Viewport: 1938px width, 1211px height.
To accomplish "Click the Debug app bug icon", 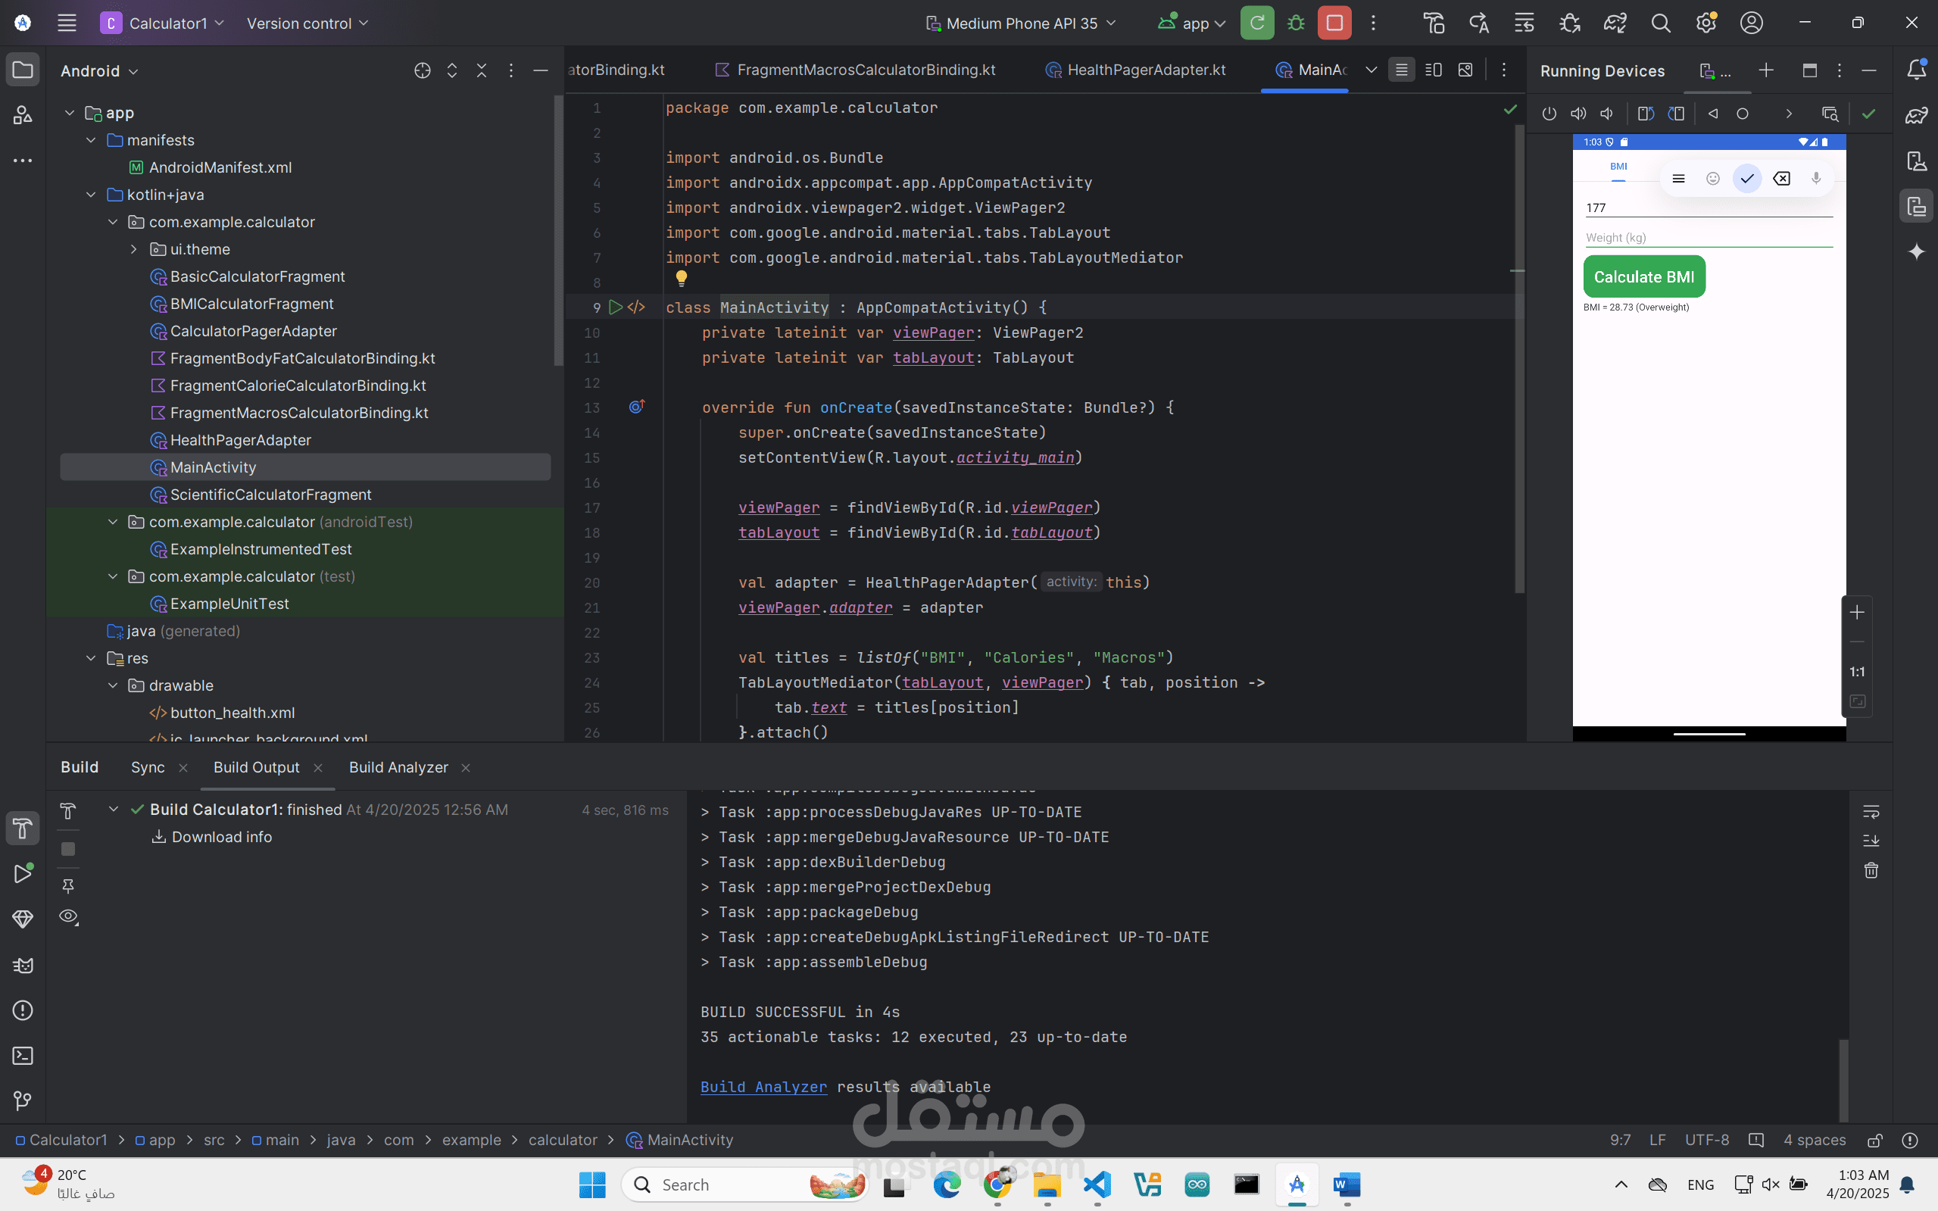I will (x=1296, y=23).
